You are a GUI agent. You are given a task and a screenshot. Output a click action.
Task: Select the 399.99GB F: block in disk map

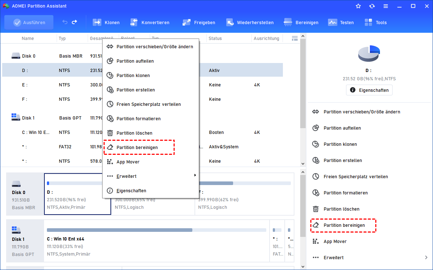[x=244, y=194]
